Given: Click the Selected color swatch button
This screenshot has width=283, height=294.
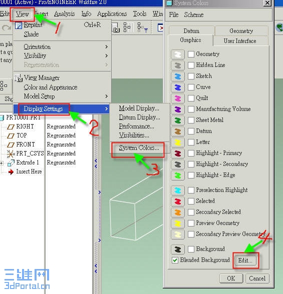Looking at the screenshot, I should click(178, 201).
